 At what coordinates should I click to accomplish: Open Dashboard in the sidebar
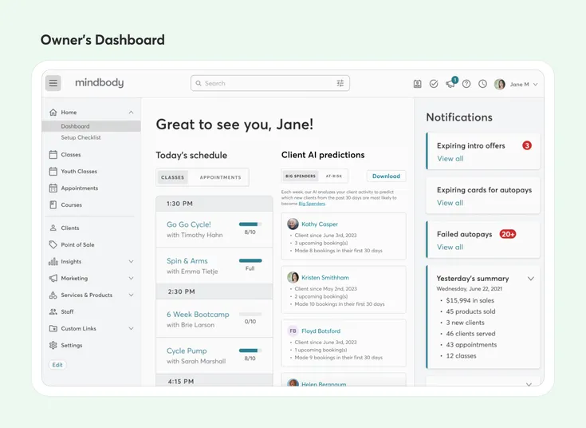(91, 126)
